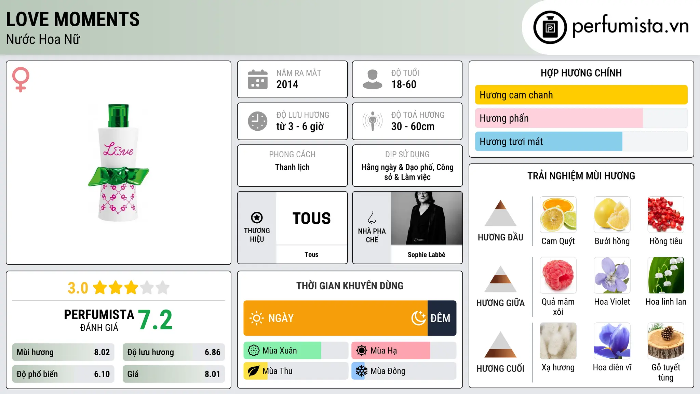Select the Hoa linh lan note image
Image resolution: width=700 pixels, height=394 pixels.
coord(666,275)
